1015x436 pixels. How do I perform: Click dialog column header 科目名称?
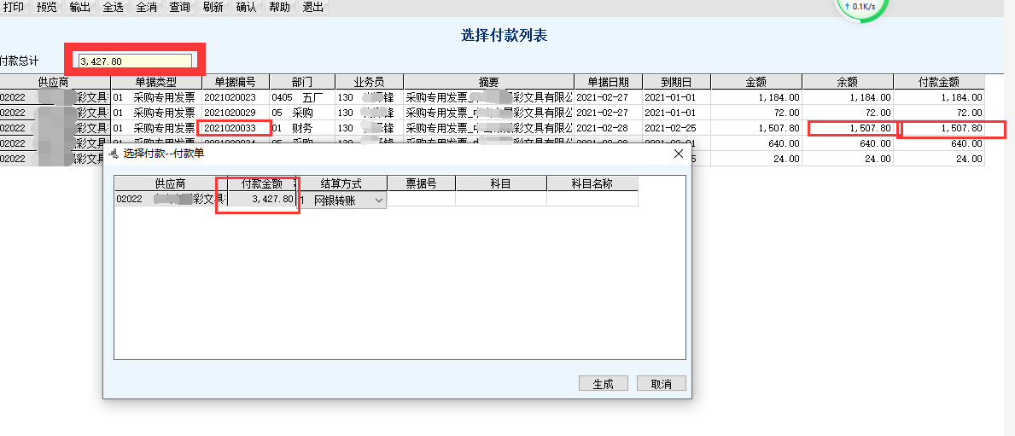[592, 183]
